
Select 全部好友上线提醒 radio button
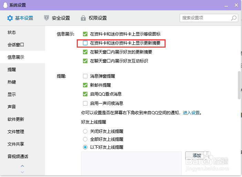point(85,139)
